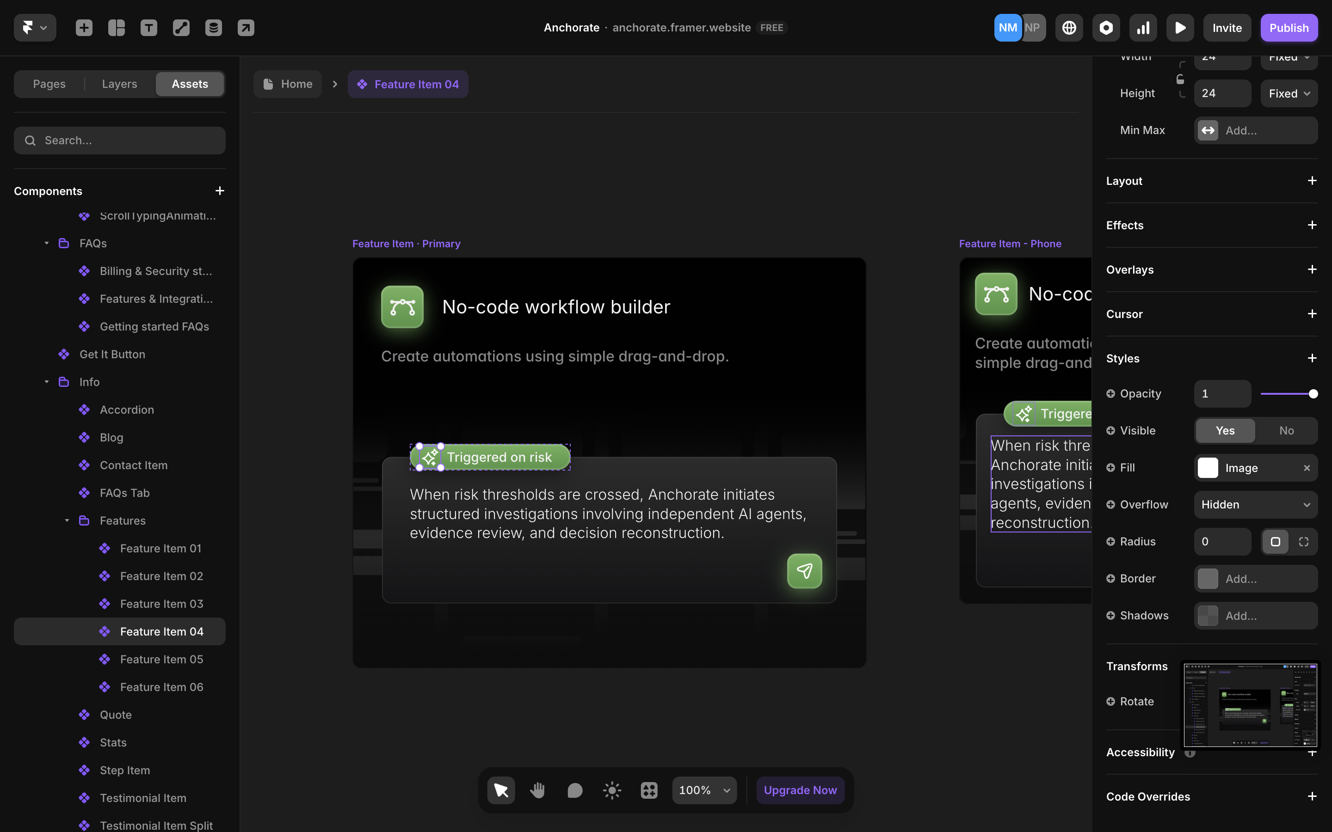This screenshot has height=832, width=1332.
Task: Enable per-corner radius editing
Action: coord(1303,541)
